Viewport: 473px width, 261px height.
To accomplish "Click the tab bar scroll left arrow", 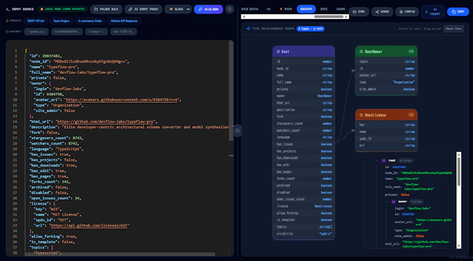I will pos(244,17).
